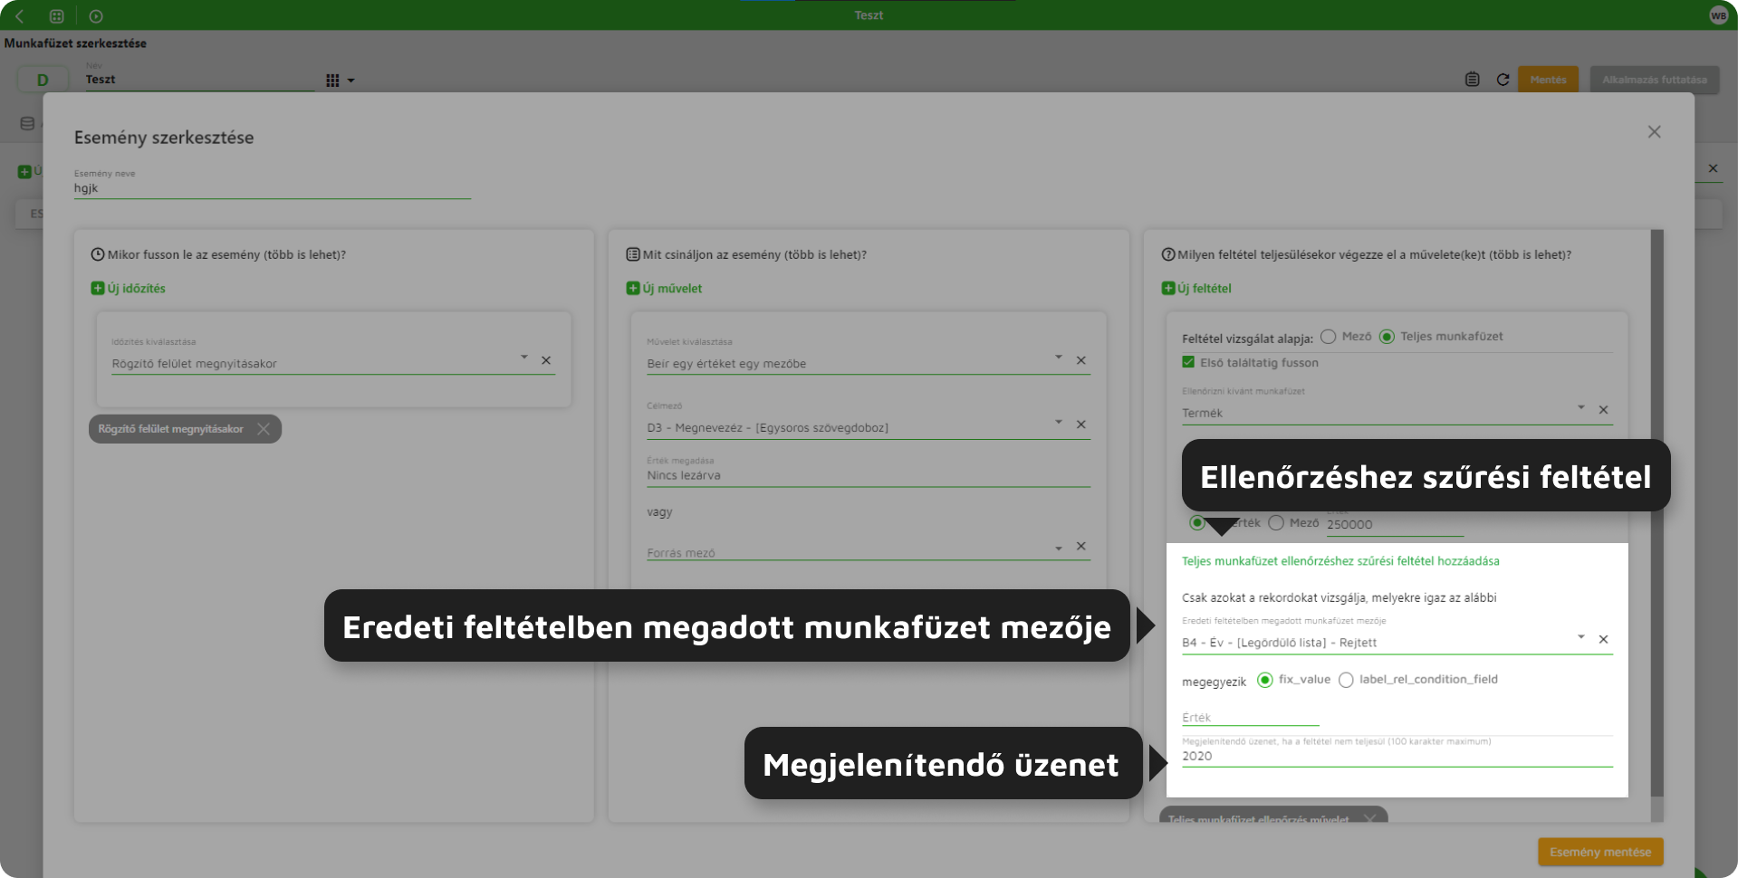Click the database icon behind the dialog

(x=27, y=123)
